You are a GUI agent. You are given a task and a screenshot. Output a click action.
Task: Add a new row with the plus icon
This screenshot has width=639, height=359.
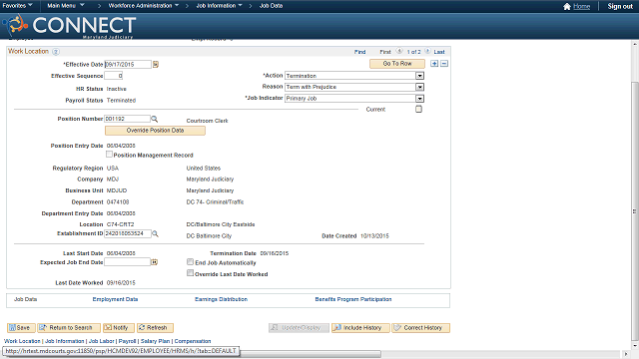pyautogui.click(x=434, y=64)
